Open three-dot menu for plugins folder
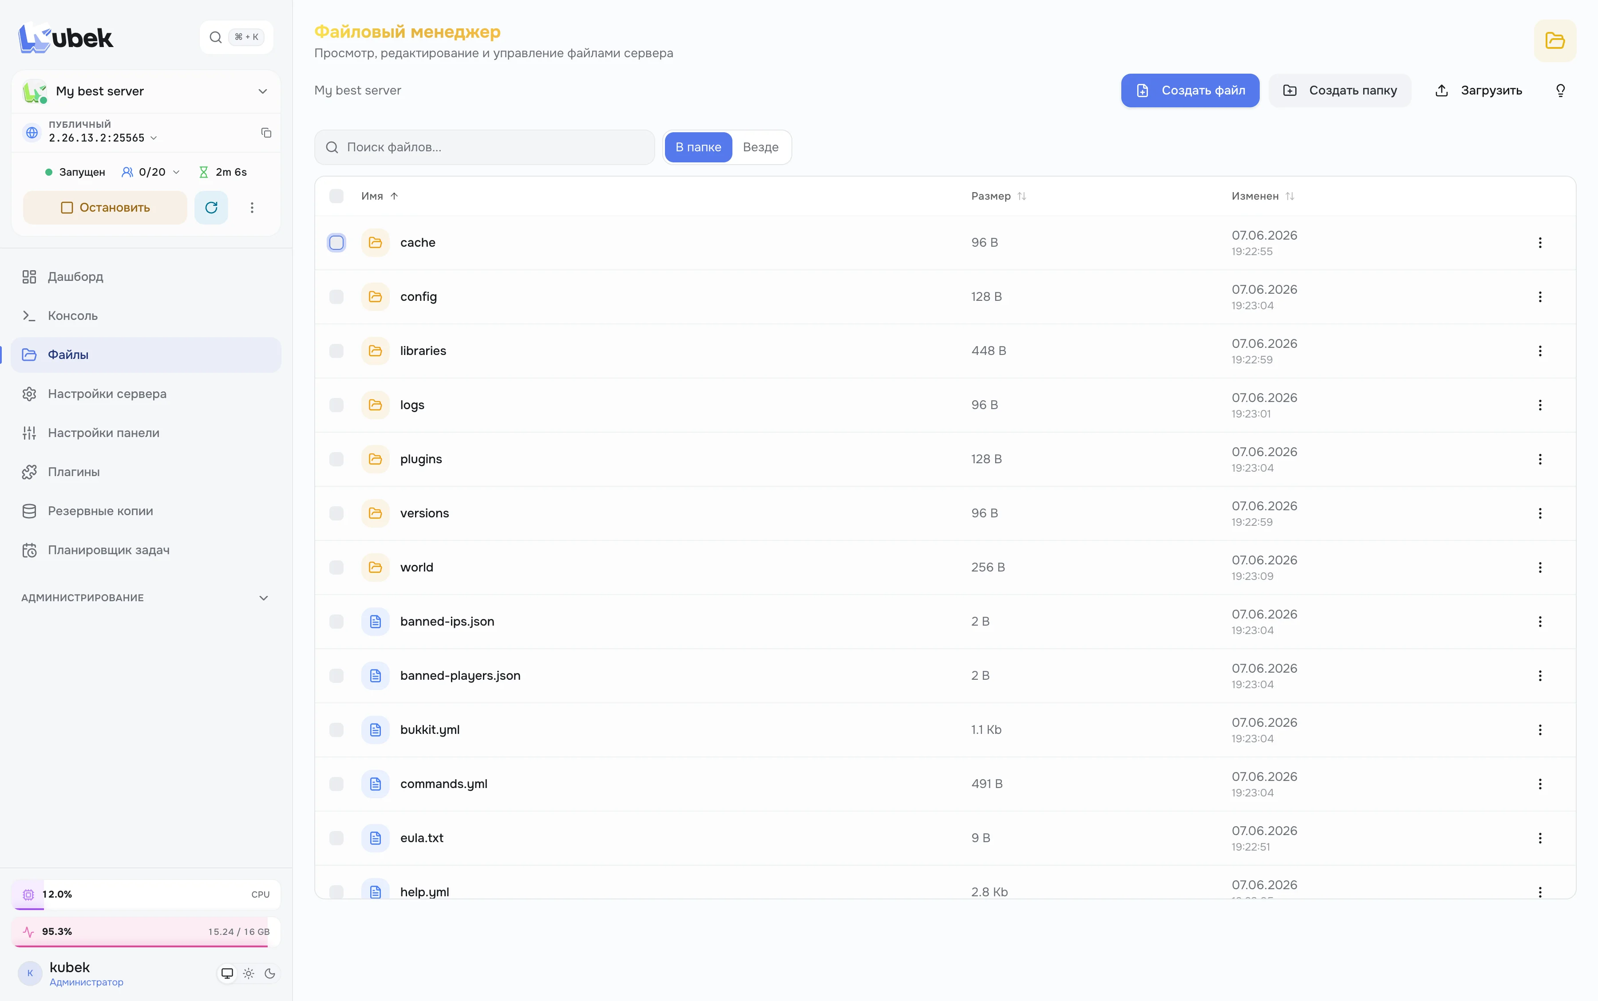This screenshot has height=1001, width=1598. 1540,459
